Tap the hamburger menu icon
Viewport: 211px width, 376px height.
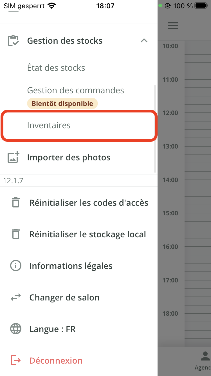pos(173,26)
